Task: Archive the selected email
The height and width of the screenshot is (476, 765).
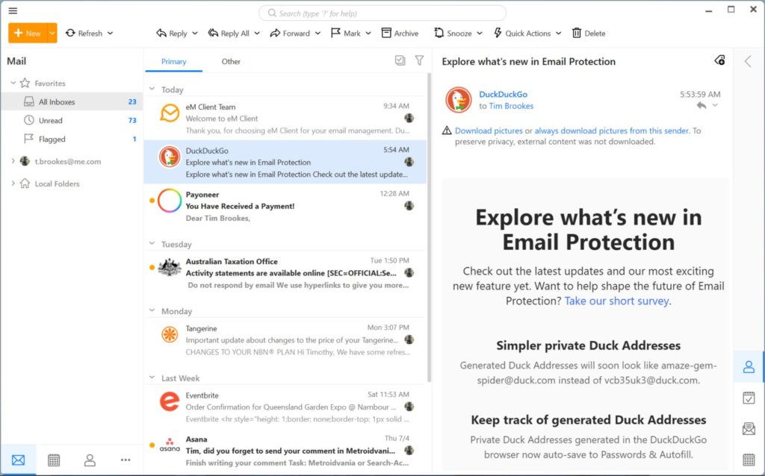Action: 400,33
